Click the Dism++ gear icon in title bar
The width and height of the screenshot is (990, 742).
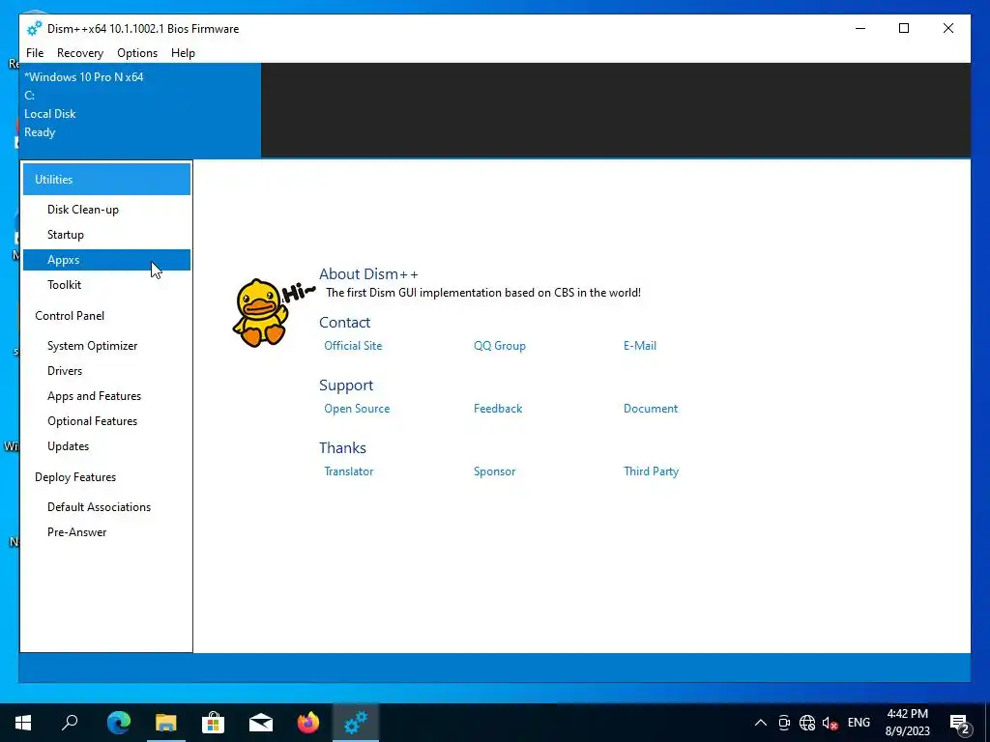tap(34, 28)
